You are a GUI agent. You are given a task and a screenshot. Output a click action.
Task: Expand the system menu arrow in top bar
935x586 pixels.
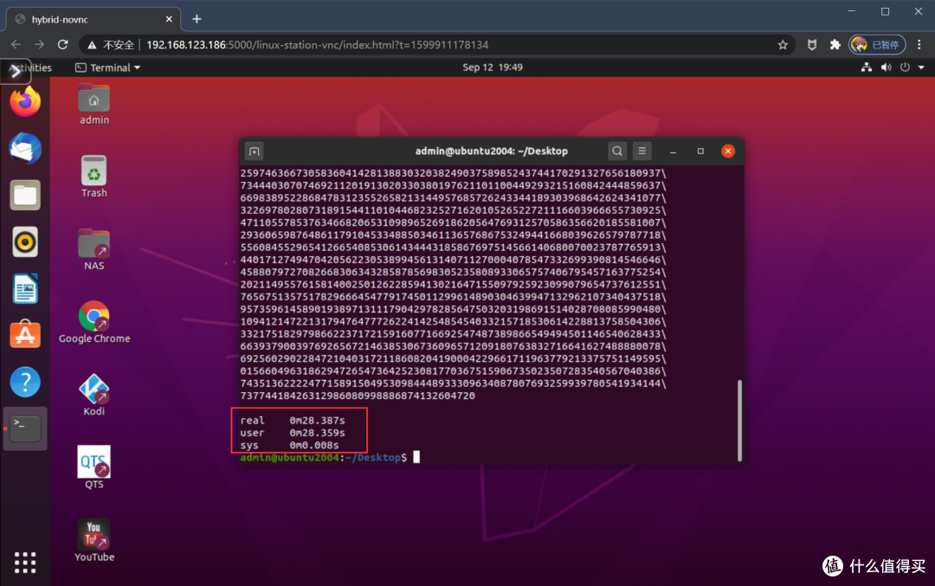coord(921,68)
